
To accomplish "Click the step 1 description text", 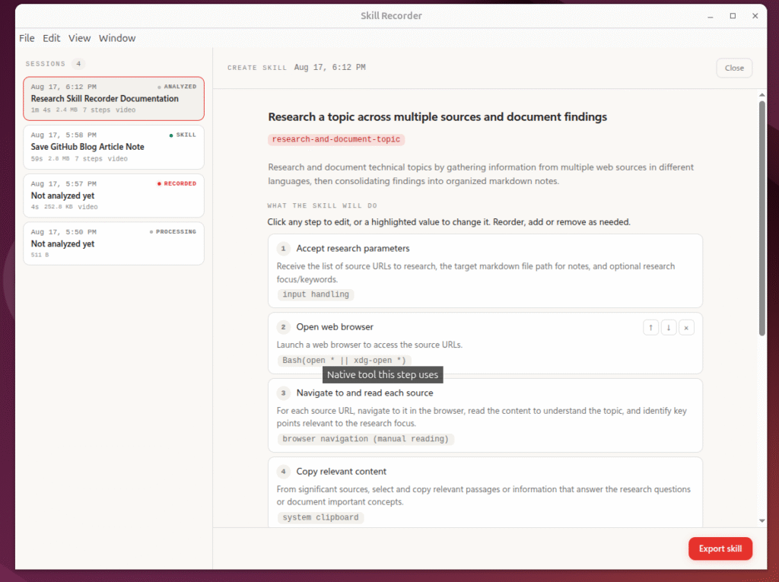I will click(475, 273).
